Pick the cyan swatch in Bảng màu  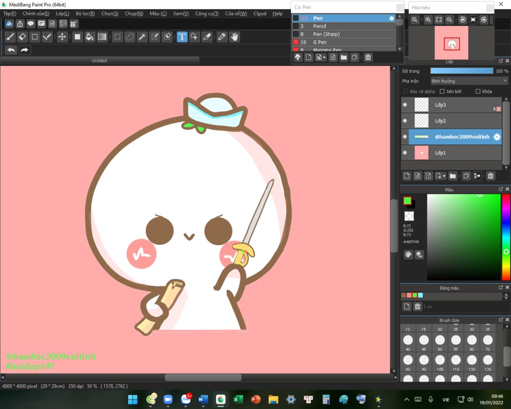420,295
